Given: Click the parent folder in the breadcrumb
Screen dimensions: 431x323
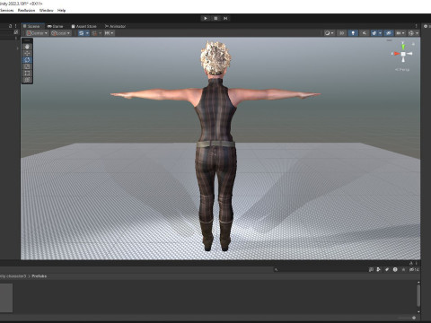Looking at the screenshot, I should [x=13, y=276].
